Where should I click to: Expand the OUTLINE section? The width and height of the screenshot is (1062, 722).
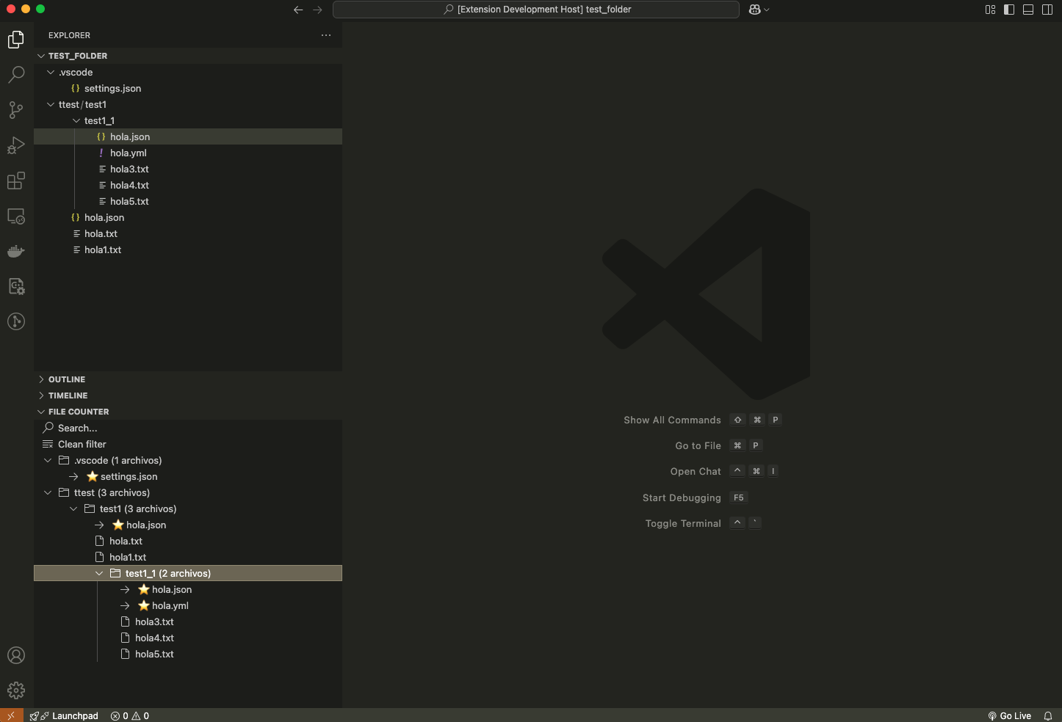pyautogui.click(x=188, y=379)
